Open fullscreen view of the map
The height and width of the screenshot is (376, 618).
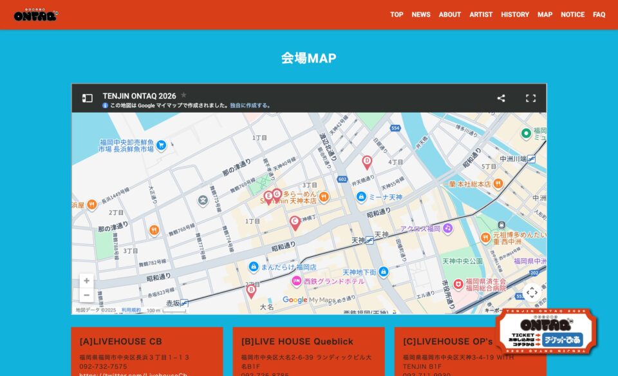click(531, 97)
